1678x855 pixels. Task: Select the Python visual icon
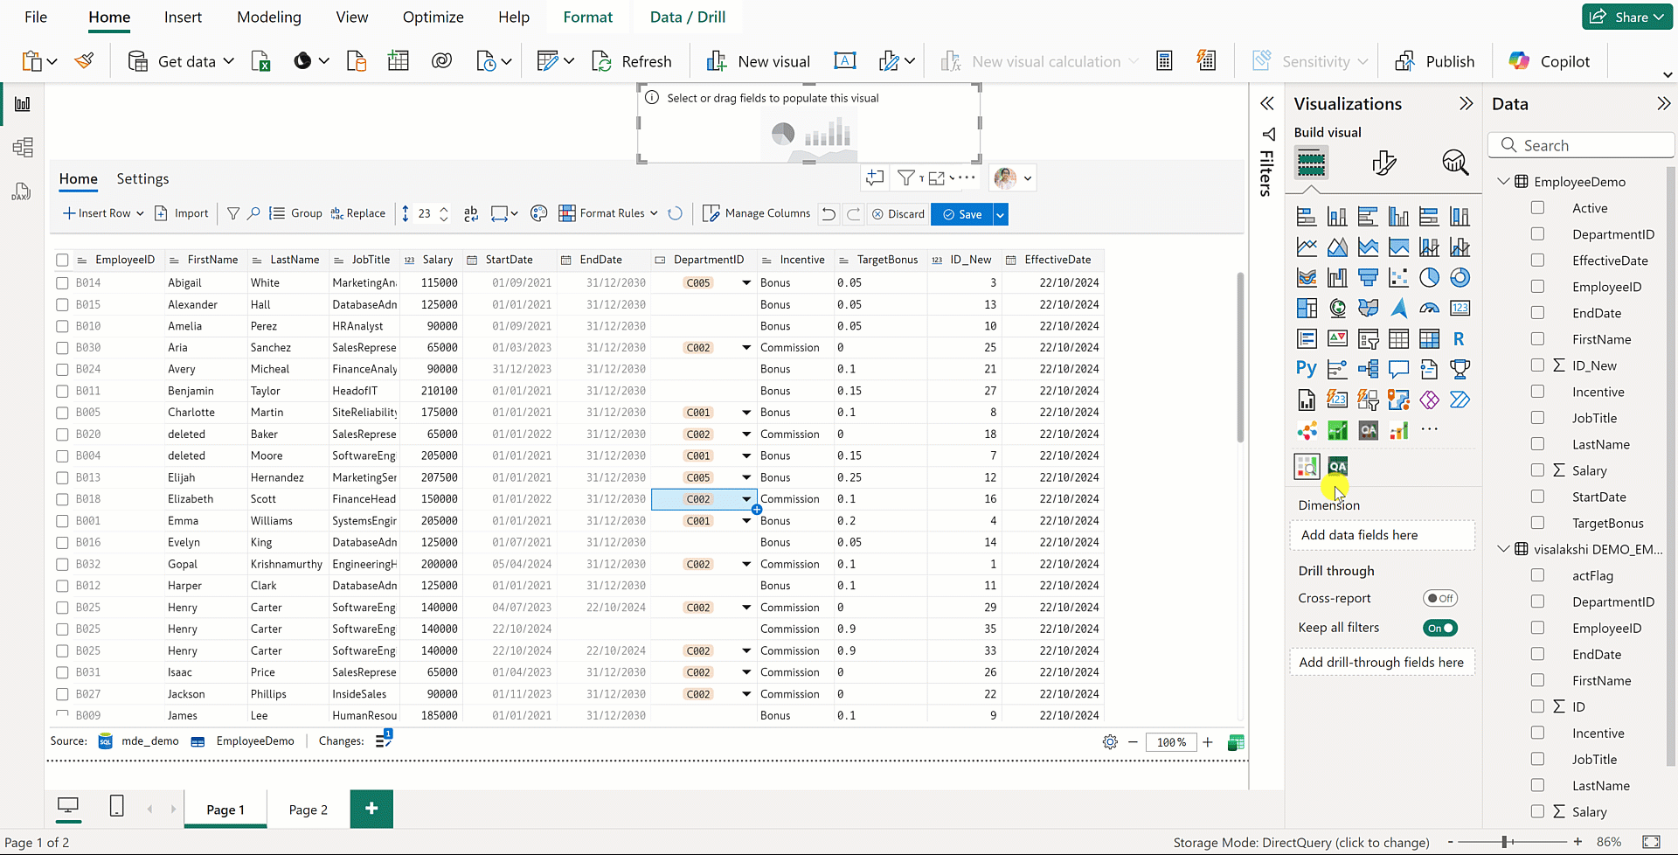pos(1307,369)
